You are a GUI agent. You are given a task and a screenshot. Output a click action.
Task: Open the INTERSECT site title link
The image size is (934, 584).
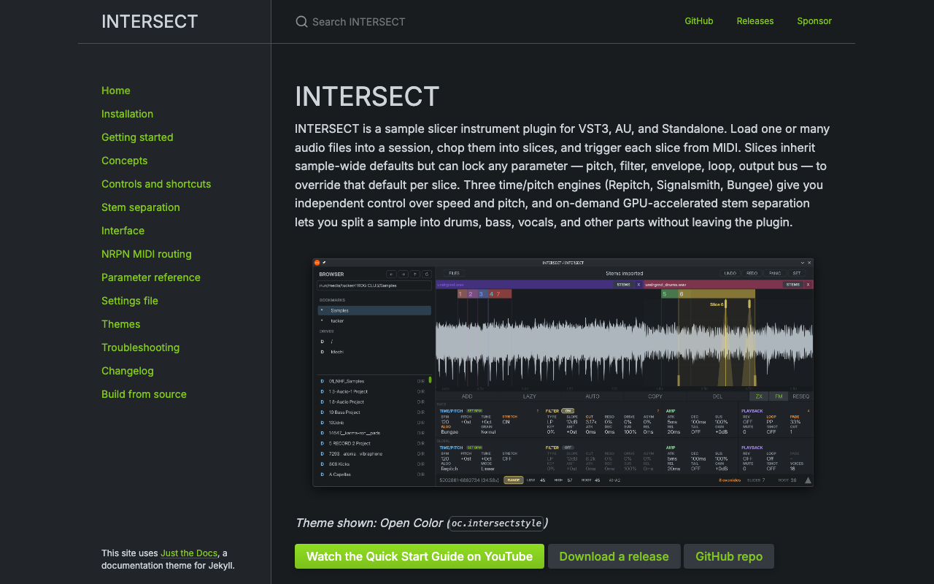[x=150, y=21]
